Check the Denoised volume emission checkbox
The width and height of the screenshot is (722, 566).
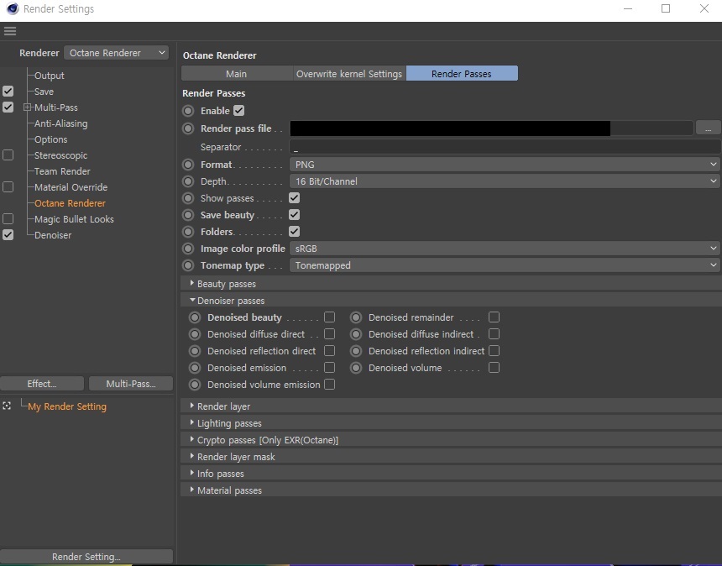point(329,385)
